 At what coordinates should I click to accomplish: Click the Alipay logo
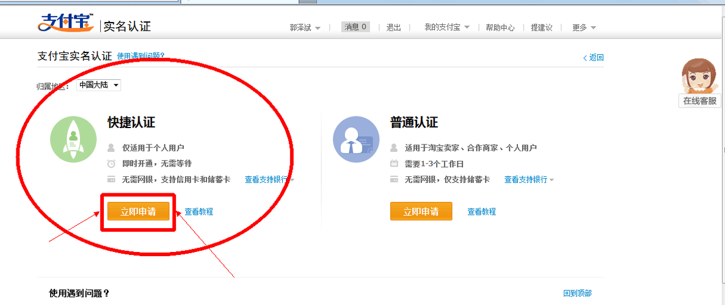click(x=65, y=23)
